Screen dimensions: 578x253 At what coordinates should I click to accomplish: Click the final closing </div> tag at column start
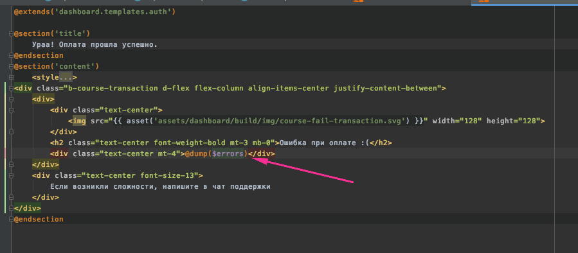(28, 208)
